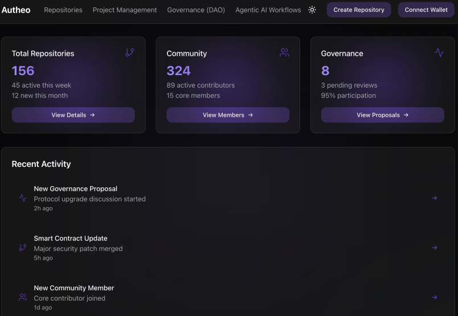The image size is (458, 316).
Task: Click "Major security patch merged" text
Action: [x=78, y=249]
